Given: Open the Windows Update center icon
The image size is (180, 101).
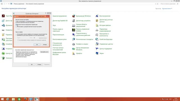Looking at the screenshot, I should (73, 49).
